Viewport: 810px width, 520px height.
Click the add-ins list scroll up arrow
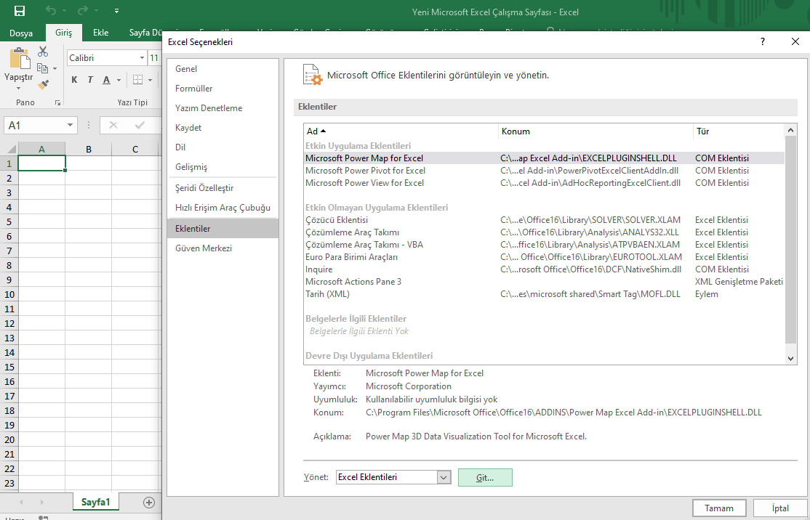coord(790,131)
